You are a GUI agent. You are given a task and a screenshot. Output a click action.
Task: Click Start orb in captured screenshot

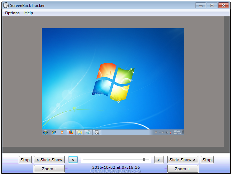(45, 132)
